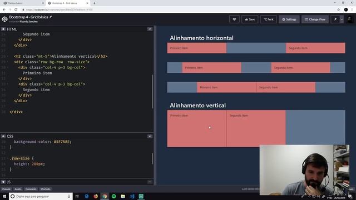Click the Windows taskbar search box
The image size is (356, 200).
point(41,196)
